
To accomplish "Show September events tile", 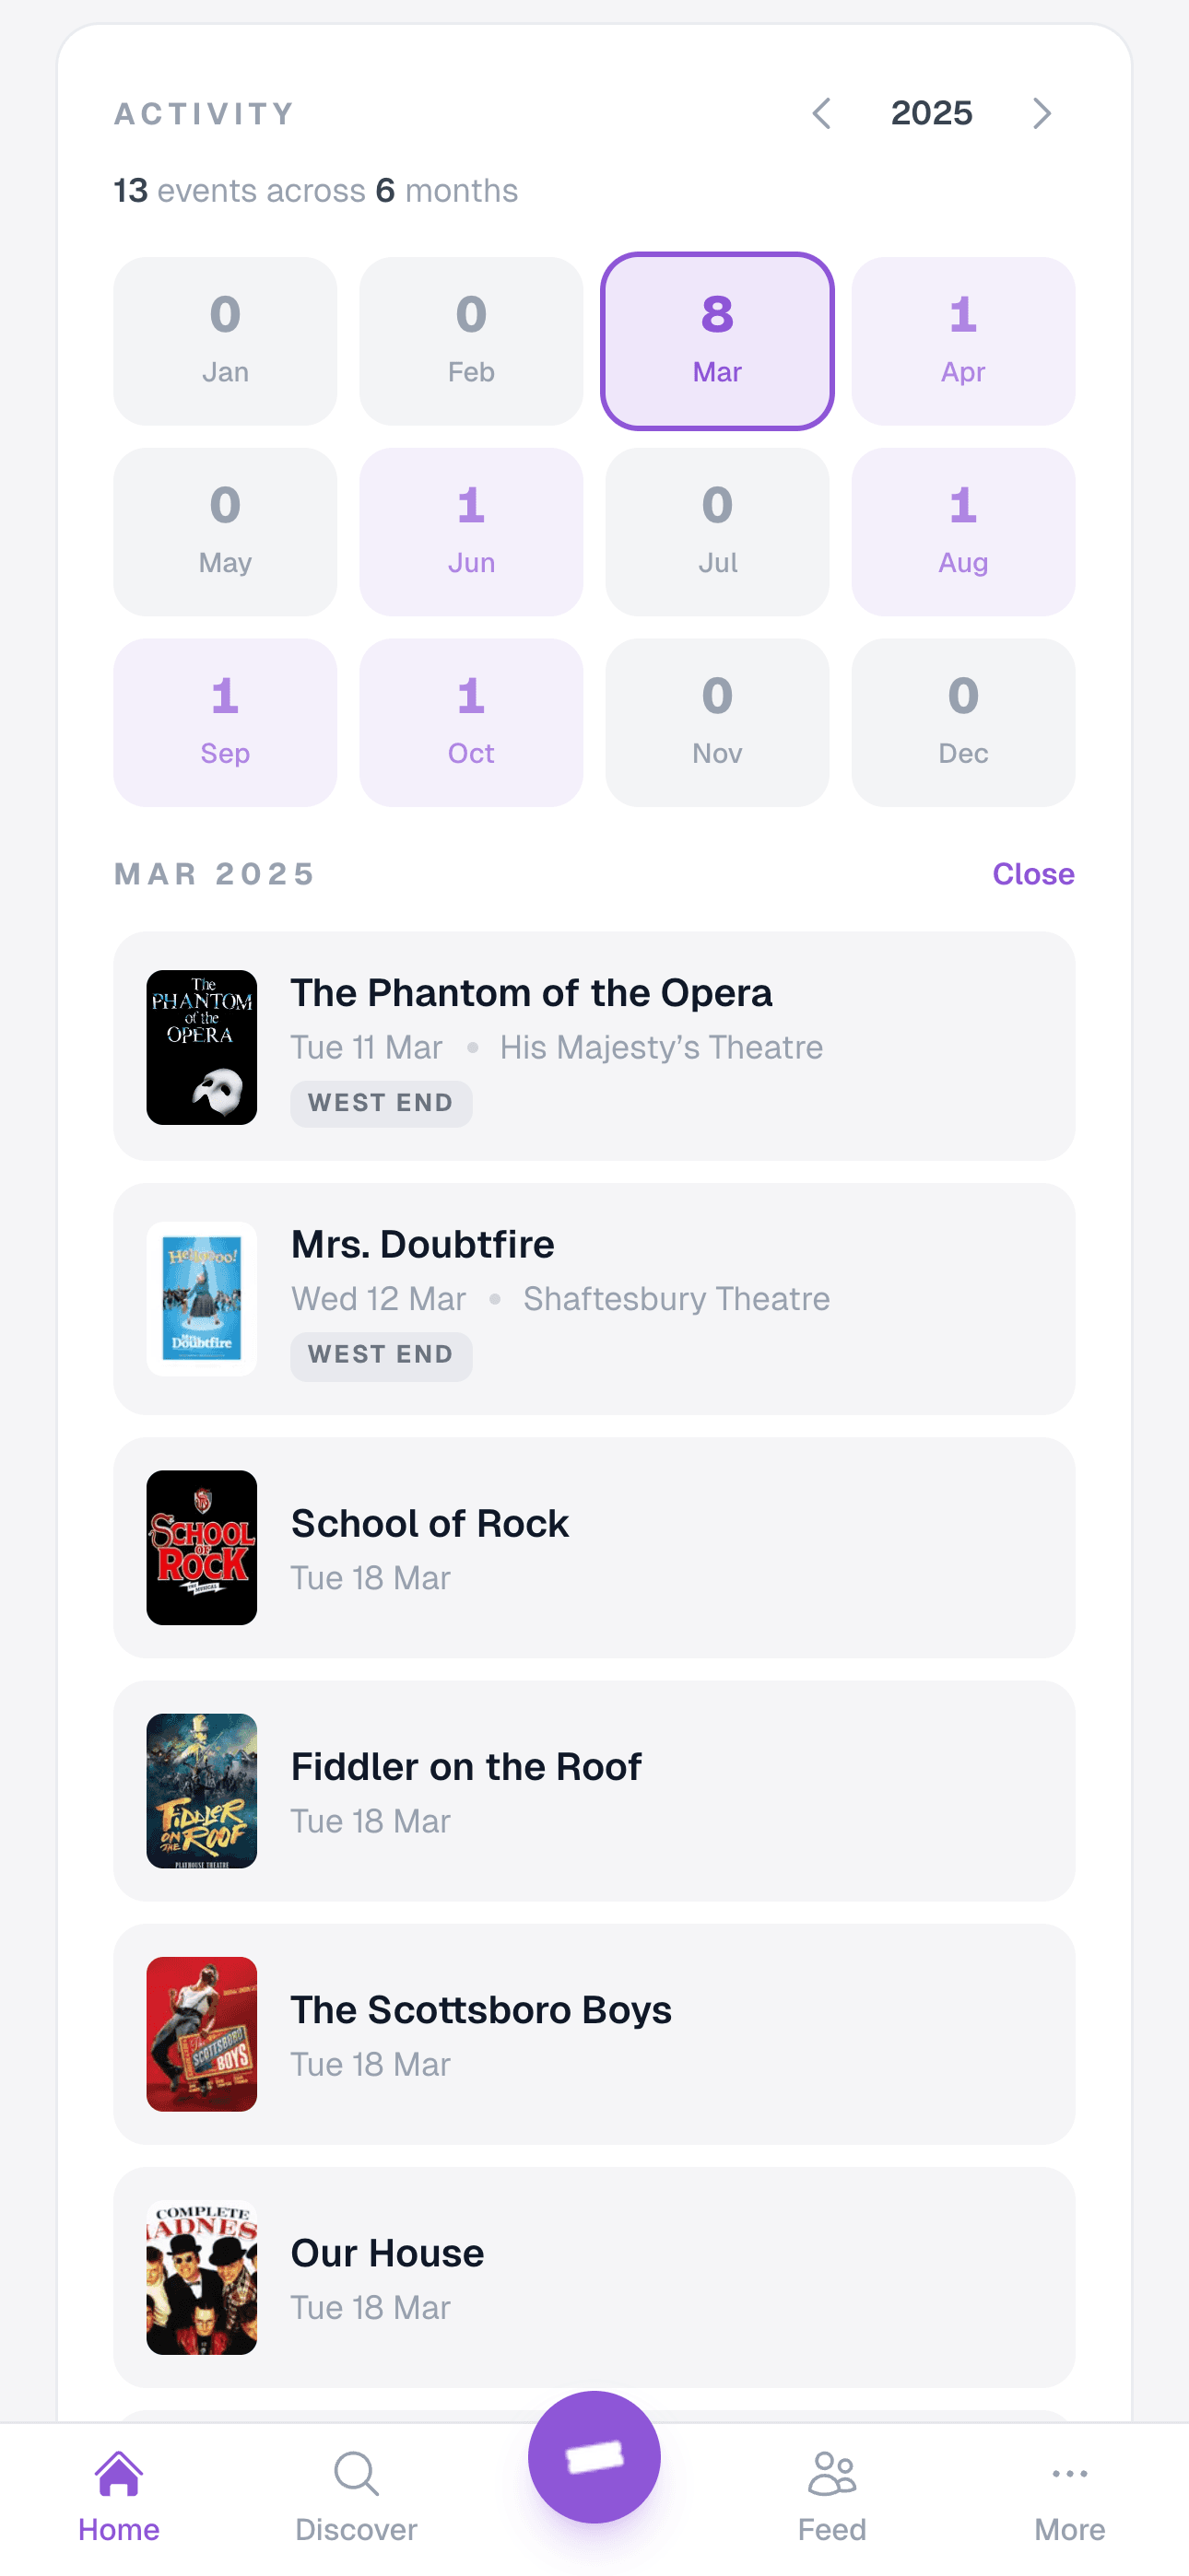I will pyautogui.click(x=225, y=723).
